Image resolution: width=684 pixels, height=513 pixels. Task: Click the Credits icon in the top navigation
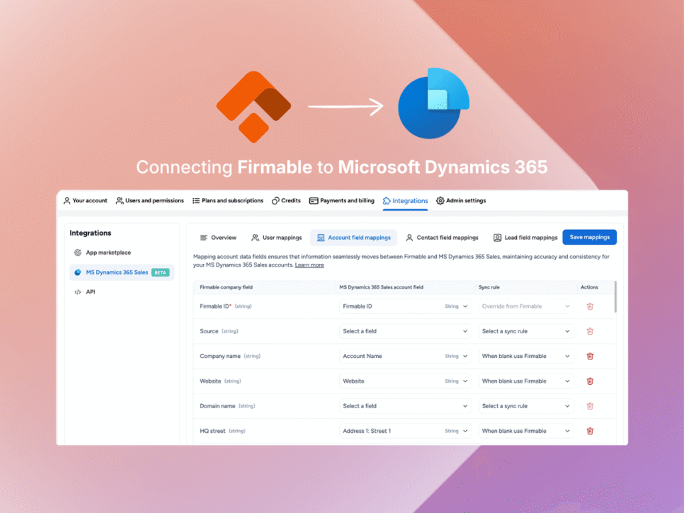[274, 200]
